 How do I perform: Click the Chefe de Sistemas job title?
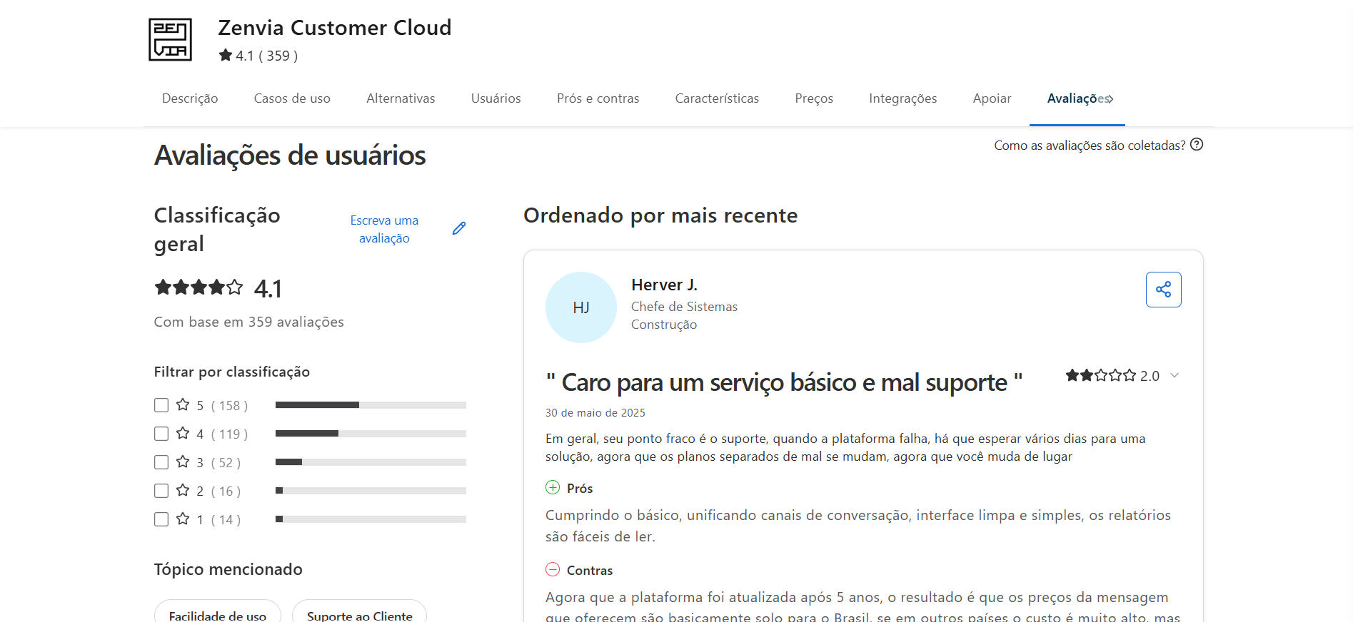click(684, 307)
